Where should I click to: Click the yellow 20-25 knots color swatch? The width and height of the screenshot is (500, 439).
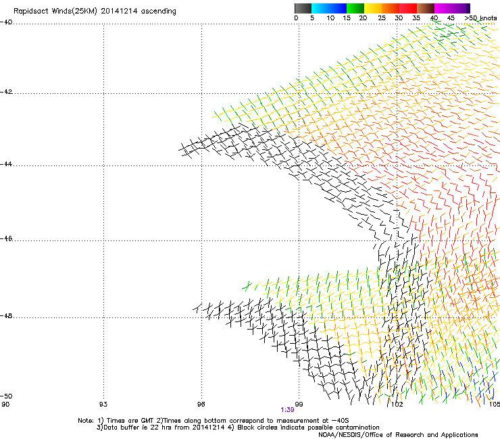[373, 8]
